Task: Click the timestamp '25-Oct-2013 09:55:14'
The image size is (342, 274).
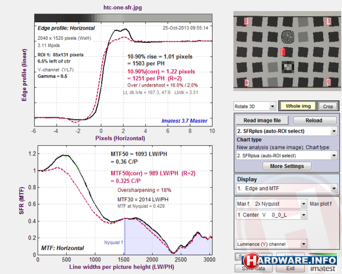Action: (185, 28)
